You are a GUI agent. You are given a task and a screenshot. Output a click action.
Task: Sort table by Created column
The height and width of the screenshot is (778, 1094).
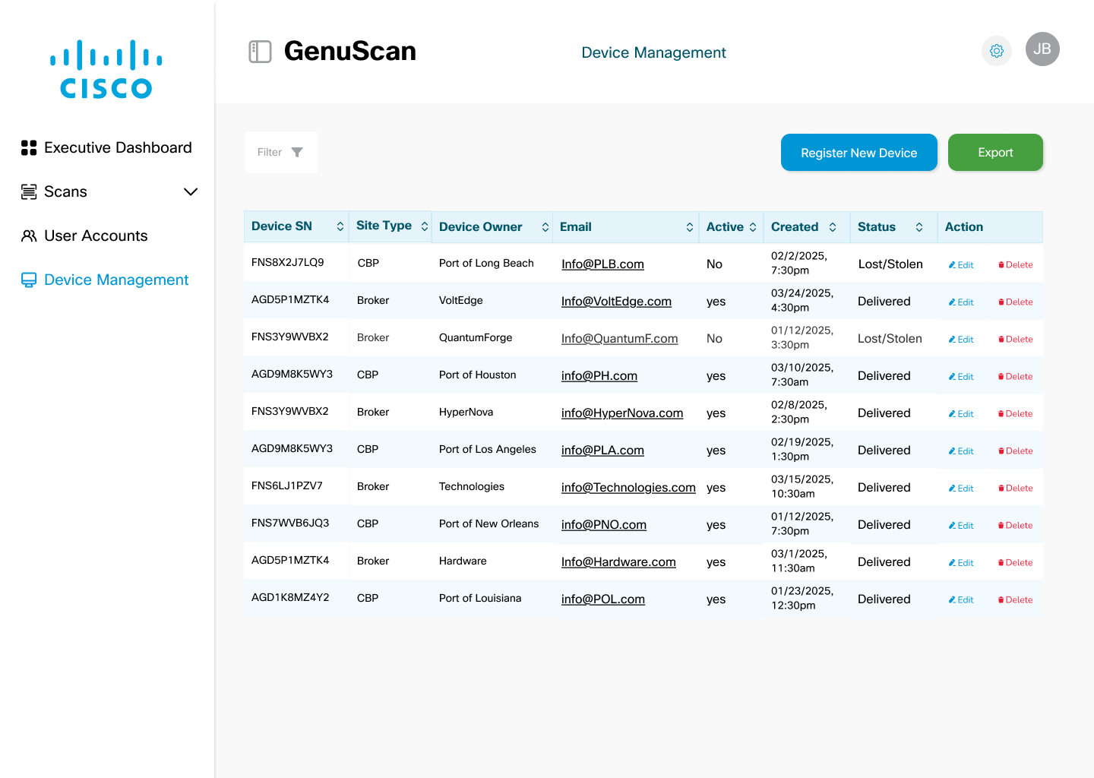click(x=833, y=227)
